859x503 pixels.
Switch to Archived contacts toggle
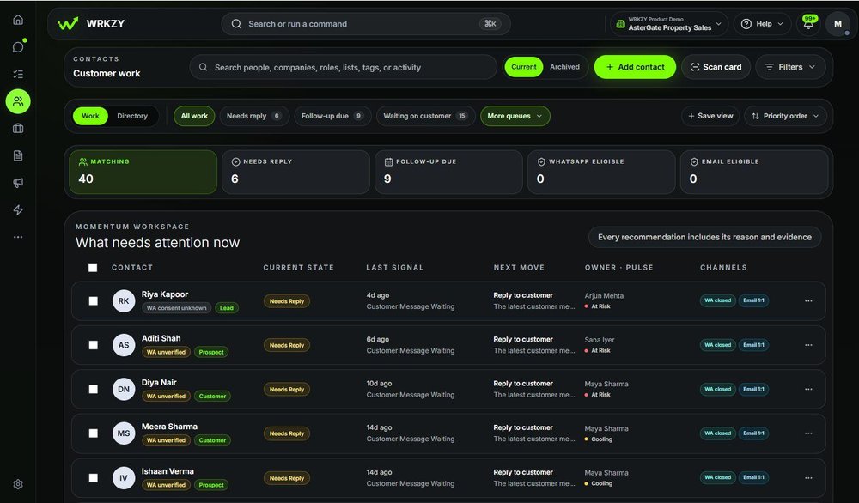click(x=565, y=67)
